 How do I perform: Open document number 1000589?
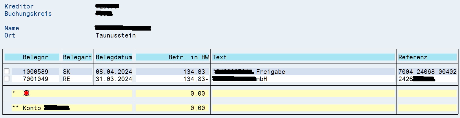click(x=35, y=72)
